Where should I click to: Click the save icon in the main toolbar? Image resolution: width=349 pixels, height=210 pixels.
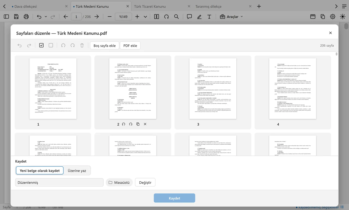(16, 17)
